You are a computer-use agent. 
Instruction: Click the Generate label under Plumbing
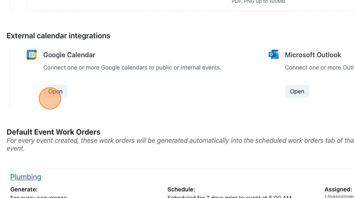[24, 189]
